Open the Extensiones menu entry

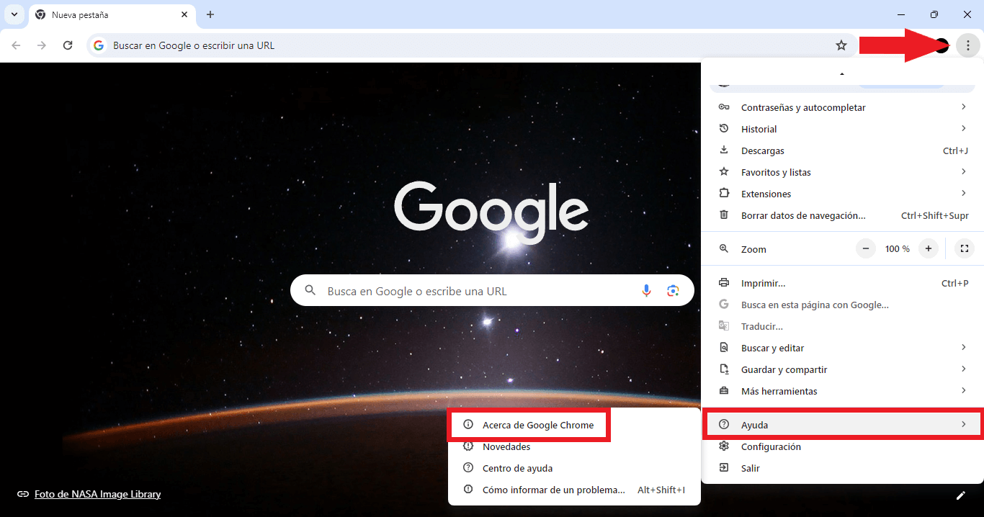842,194
